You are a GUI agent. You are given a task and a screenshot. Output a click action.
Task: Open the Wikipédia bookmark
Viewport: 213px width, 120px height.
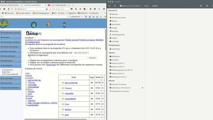[94, 13]
